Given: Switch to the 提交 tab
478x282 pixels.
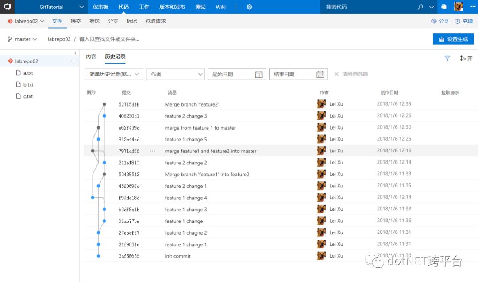Looking at the screenshot, I should tap(76, 21).
